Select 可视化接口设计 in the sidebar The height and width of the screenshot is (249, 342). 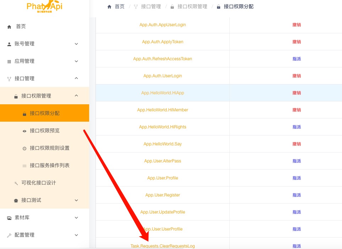pos(38,183)
